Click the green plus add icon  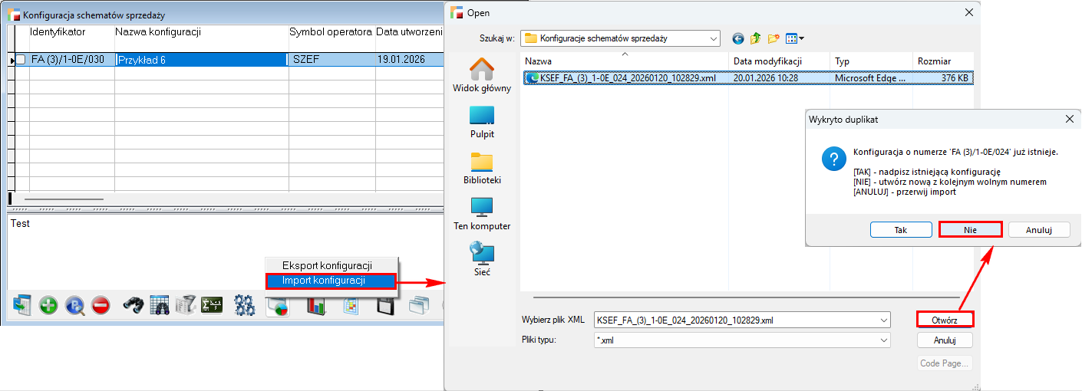[x=48, y=305]
